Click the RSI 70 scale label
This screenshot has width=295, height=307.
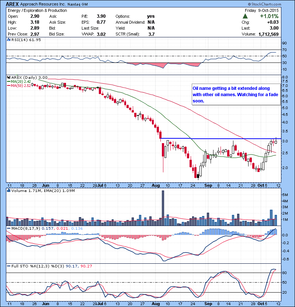pos(284,50)
